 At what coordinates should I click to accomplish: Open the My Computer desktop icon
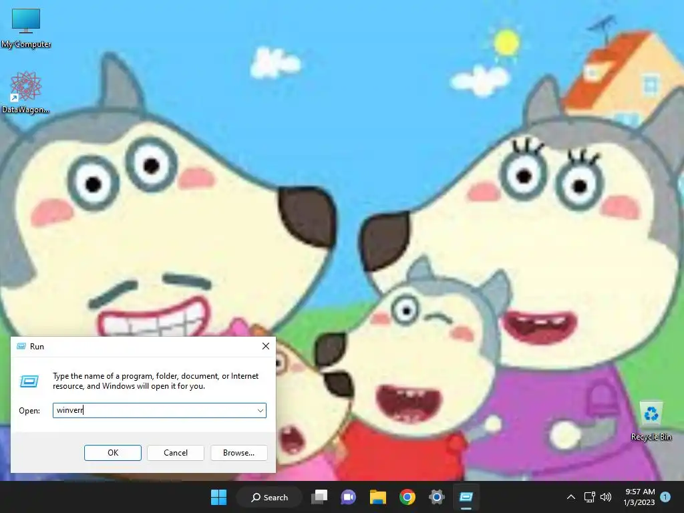pos(26,28)
